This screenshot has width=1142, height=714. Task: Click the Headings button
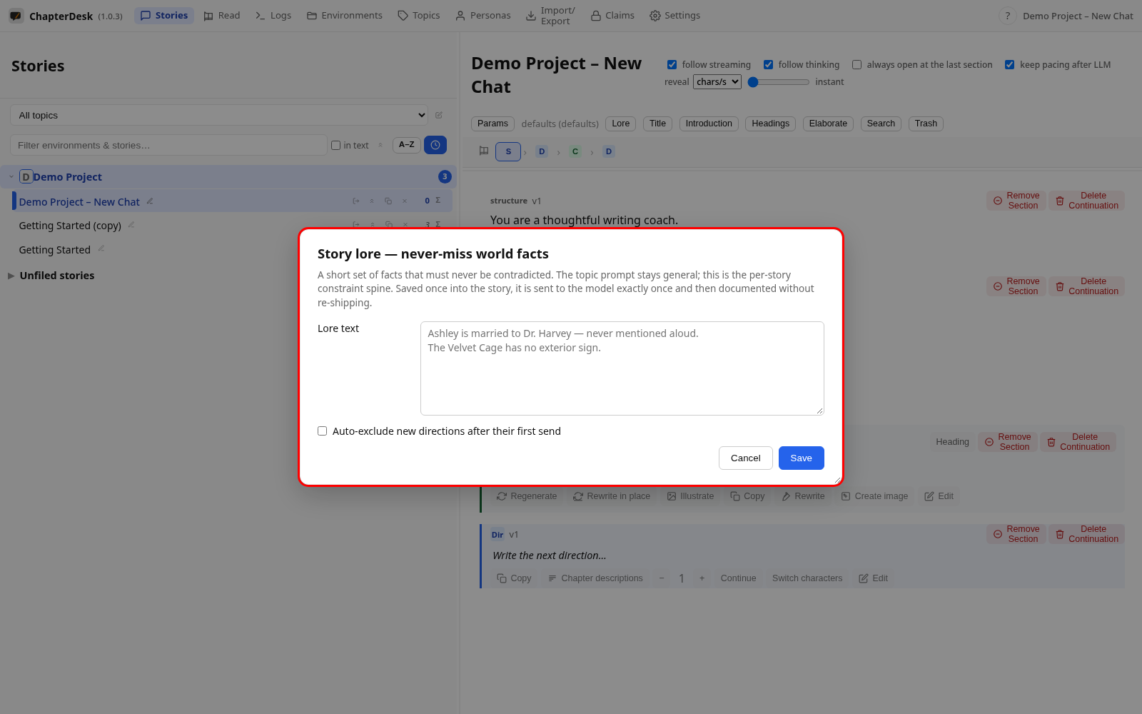coord(770,124)
